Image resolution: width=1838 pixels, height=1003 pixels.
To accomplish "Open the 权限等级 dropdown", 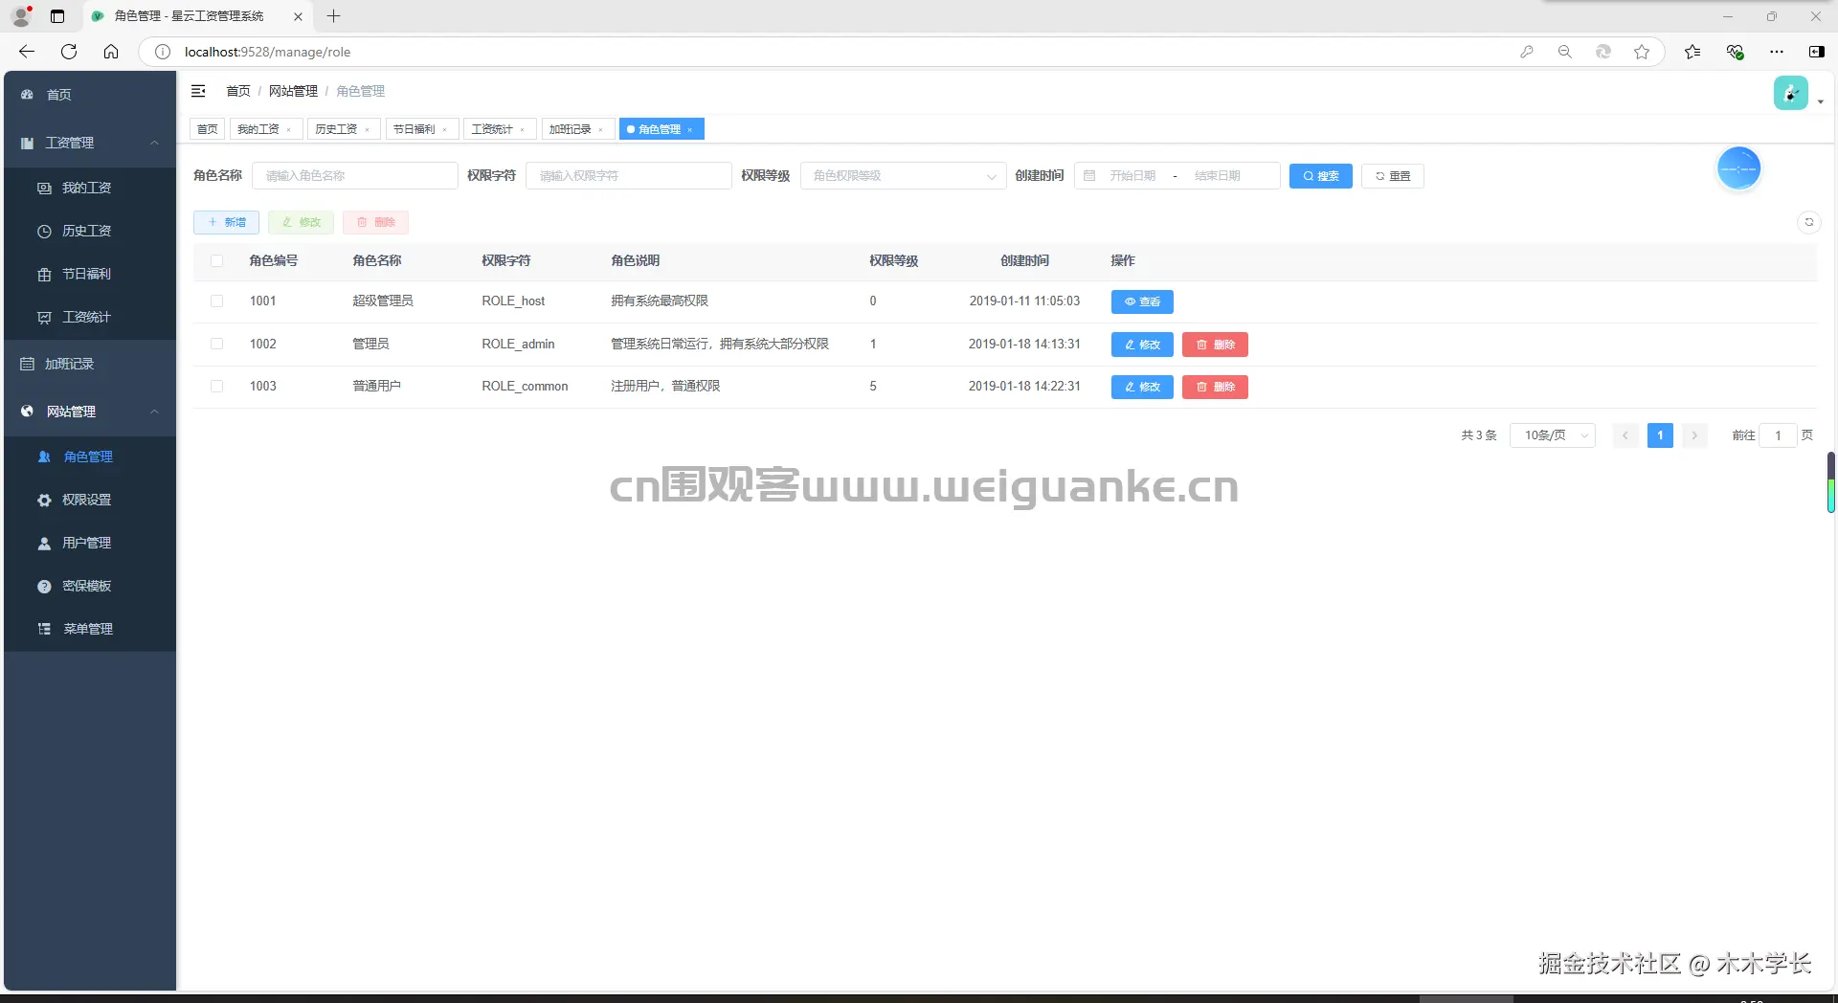I will [x=903, y=176].
